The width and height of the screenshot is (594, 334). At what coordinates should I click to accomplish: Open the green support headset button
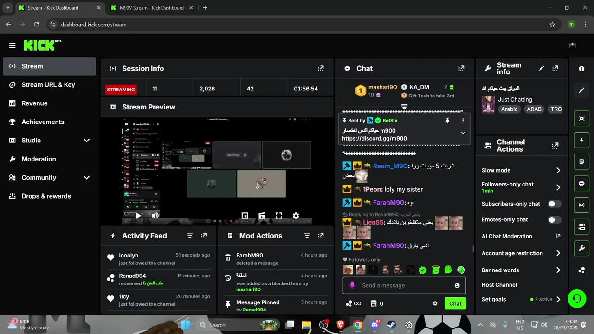577,298
